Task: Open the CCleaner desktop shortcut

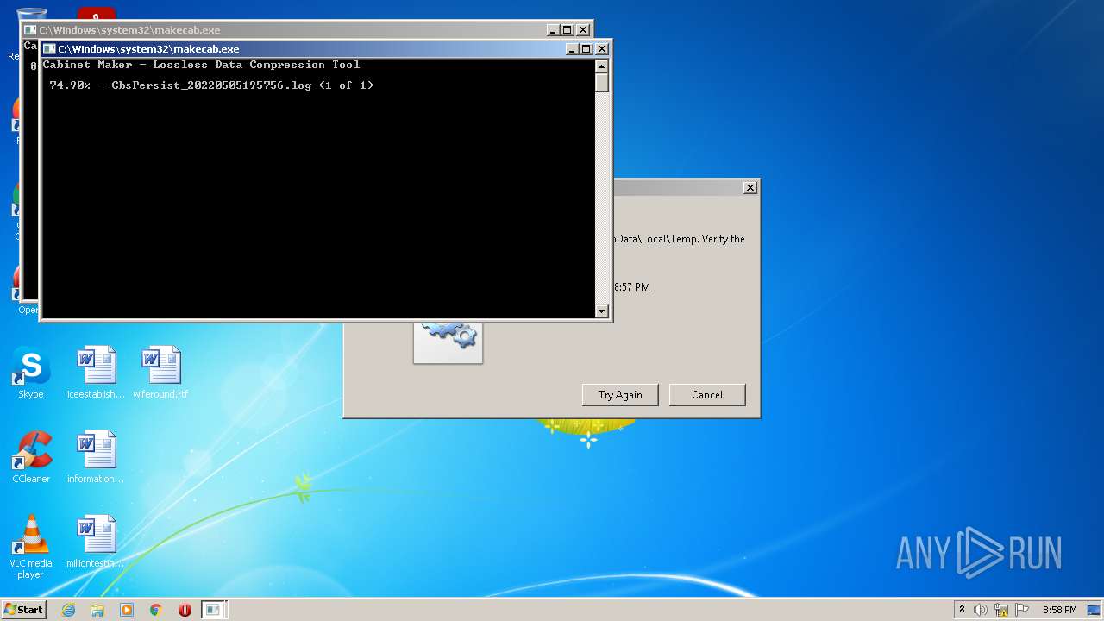Action: (x=31, y=457)
